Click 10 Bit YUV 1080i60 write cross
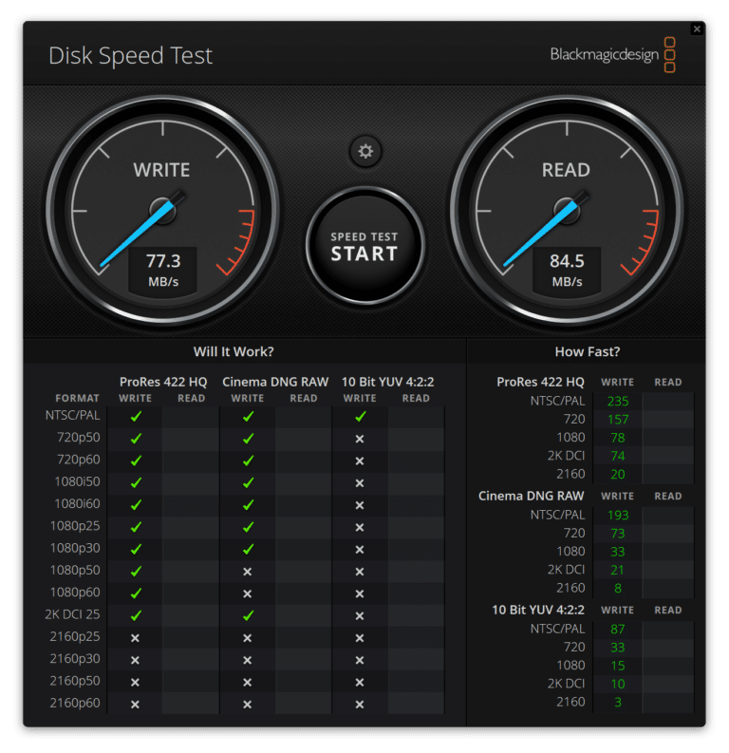Image resolution: width=729 pixels, height=753 pixels. pyautogui.click(x=360, y=505)
